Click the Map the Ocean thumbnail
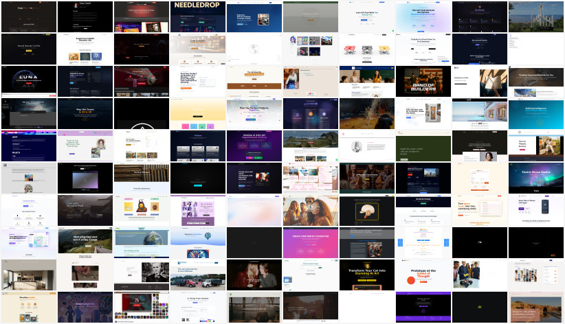565x324 pixels. (85, 113)
